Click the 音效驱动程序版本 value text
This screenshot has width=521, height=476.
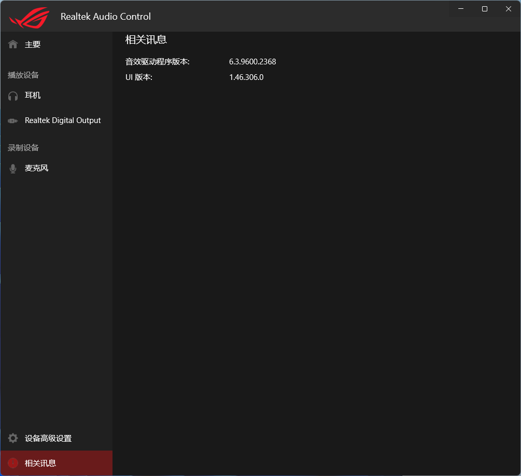click(x=252, y=61)
